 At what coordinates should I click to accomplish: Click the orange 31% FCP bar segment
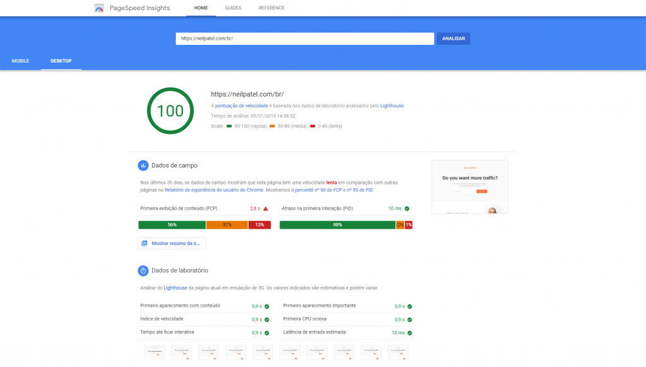tap(227, 225)
